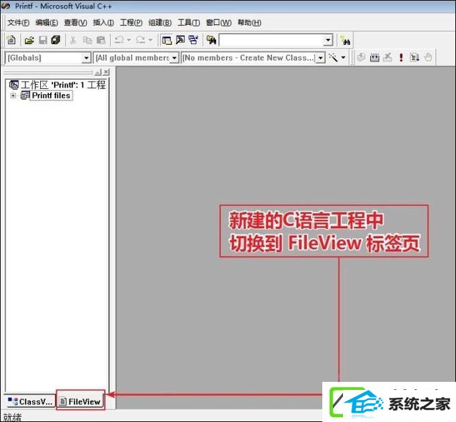Click the red exclamation Execute icon
The image size is (456, 422).
click(401, 58)
